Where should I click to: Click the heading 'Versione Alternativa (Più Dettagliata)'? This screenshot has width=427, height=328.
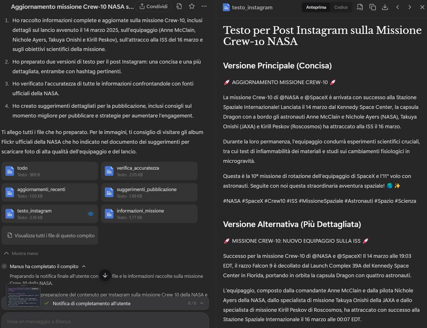292,224
